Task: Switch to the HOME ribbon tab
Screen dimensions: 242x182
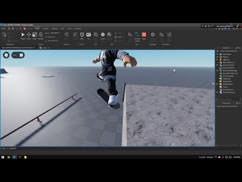Action: [x=37, y=29]
